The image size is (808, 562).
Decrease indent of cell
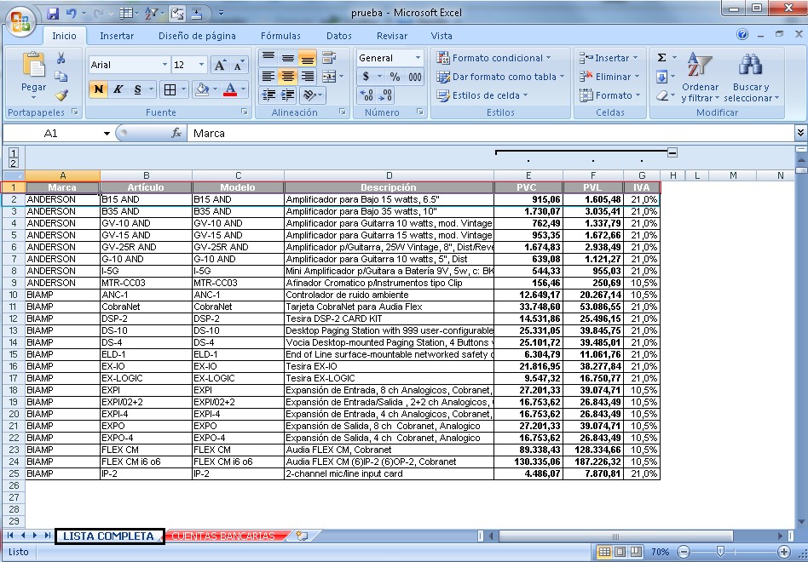pos(268,95)
